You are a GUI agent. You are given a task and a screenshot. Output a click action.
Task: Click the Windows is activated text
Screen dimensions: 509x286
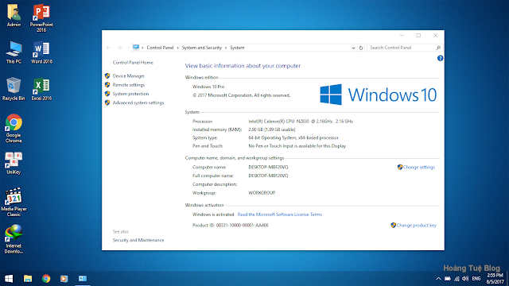point(213,214)
